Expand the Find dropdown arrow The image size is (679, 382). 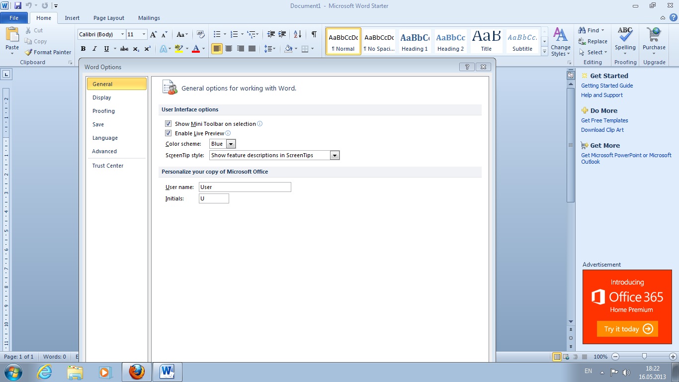pyautogui.click(x=603, y=30)
